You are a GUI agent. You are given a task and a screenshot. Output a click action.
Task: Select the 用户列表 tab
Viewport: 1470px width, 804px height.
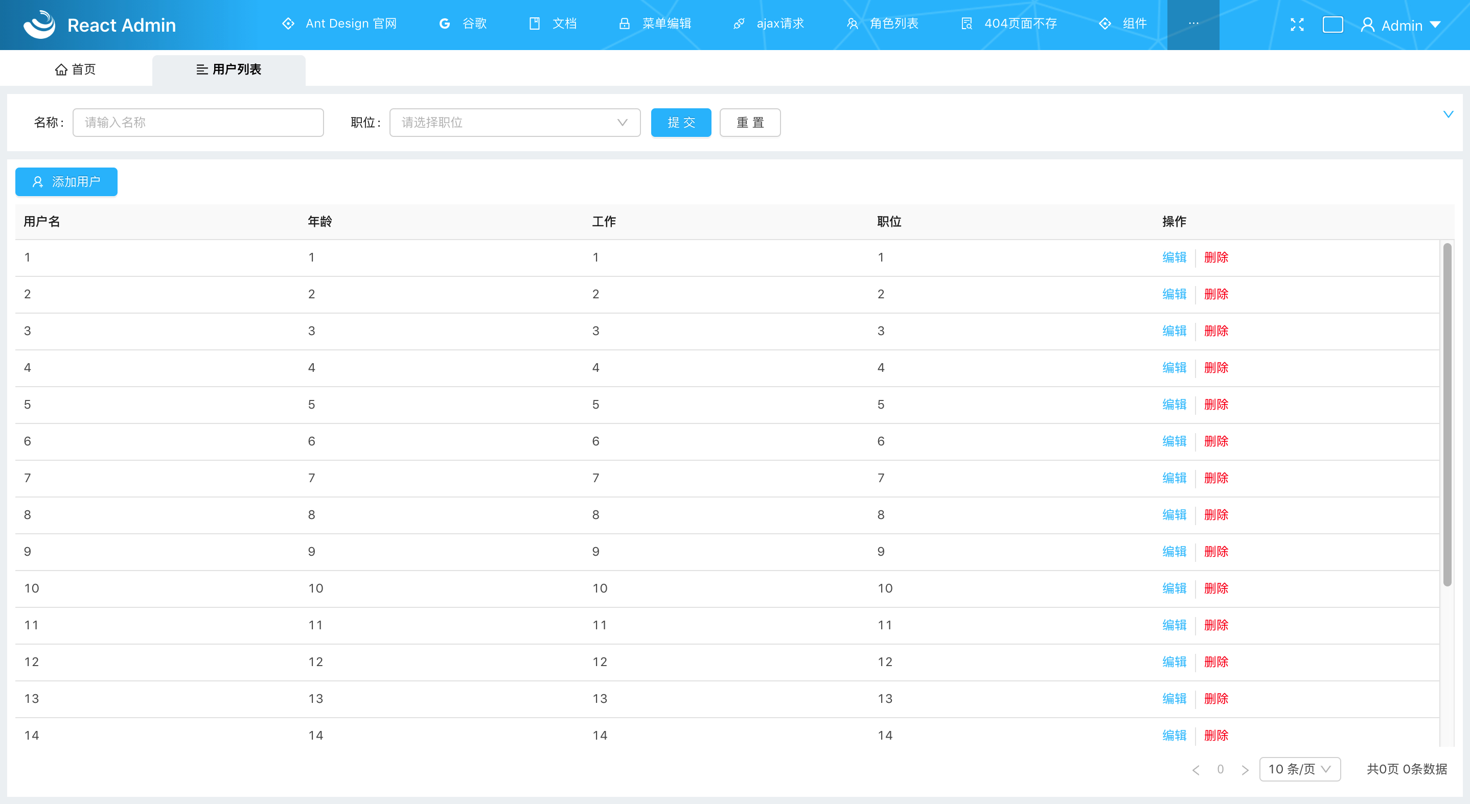[228, 69]
